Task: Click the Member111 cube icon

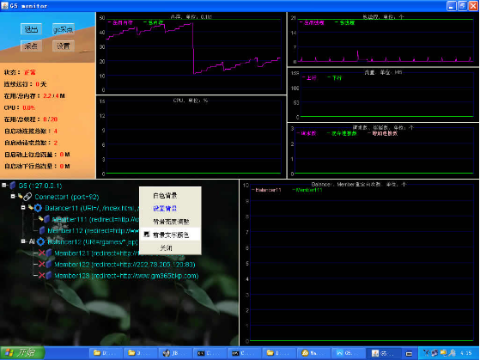Action: click(x=47, y=219)
